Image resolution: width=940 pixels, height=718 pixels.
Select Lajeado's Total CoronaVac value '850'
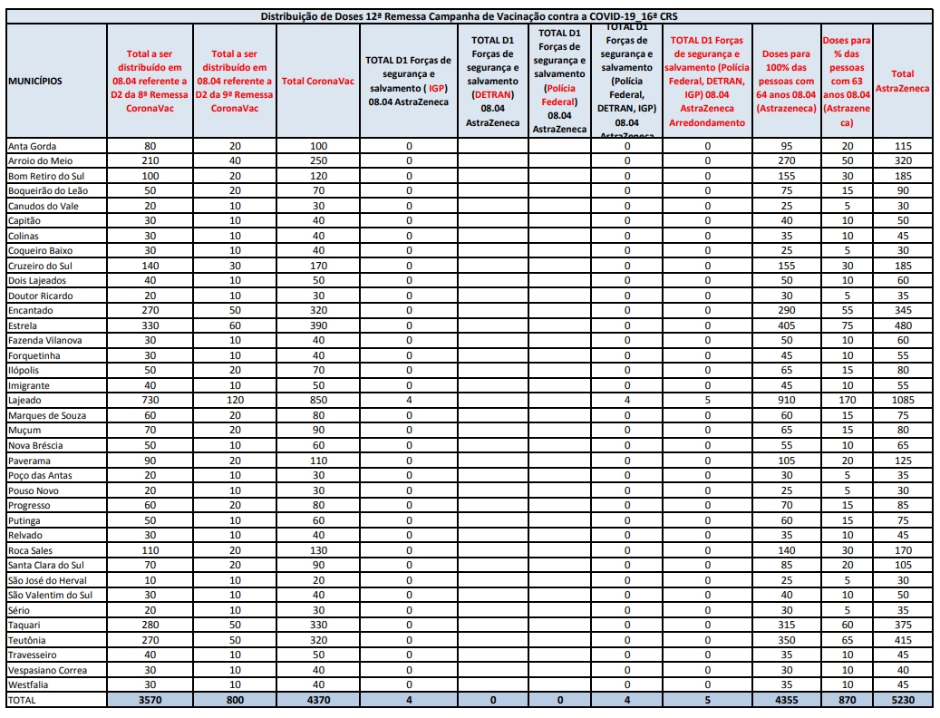[x=318, y=401]
